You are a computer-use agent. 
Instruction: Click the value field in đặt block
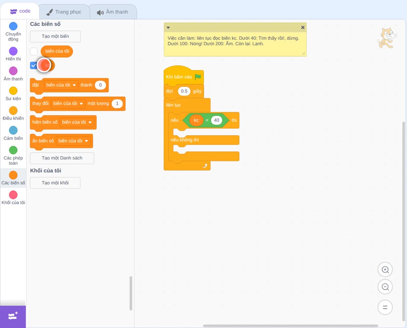(x=101, y=85)
